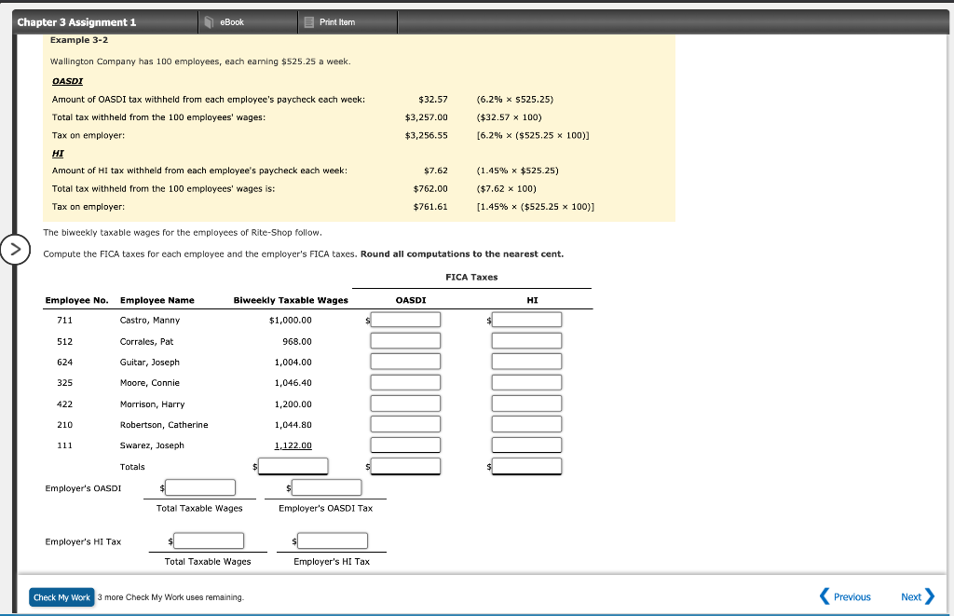Click Guitar, Joseph's HI input field

526,361
